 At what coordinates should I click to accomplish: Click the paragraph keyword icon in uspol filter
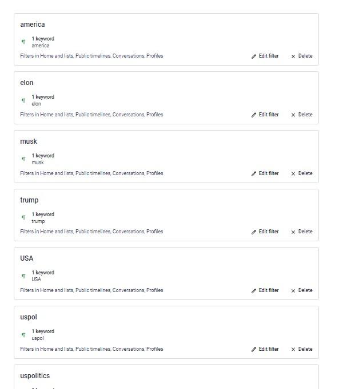[23, 335]
